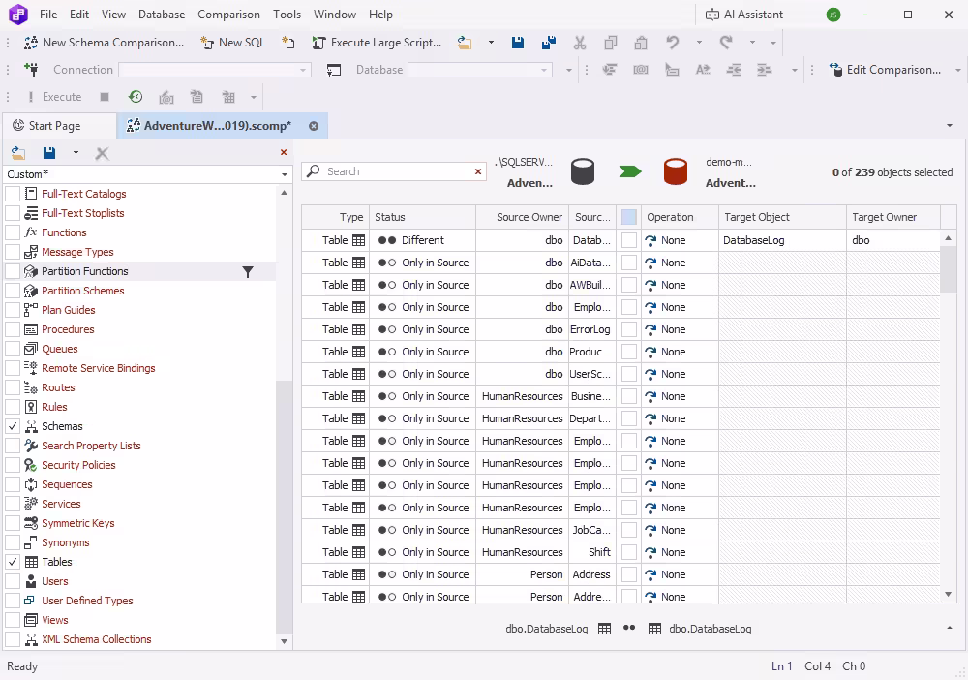Toggle the select-all checkbox in grid header
The image size is (968, 680).
pos(629,217)
